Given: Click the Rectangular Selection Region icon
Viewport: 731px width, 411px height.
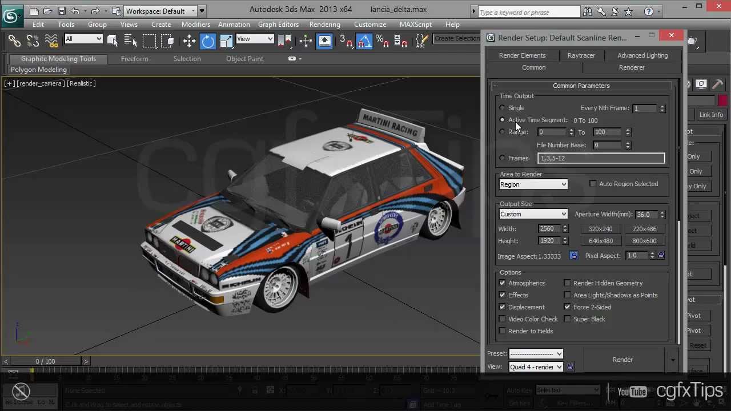Looking at the screenshot, I should coord(149,41).
